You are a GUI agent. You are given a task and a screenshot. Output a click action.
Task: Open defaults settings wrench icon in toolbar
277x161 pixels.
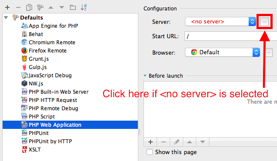click(x=40, y=7)
